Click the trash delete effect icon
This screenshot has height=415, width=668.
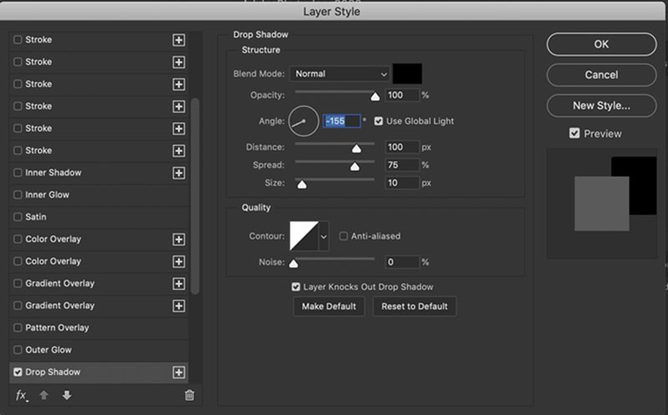click(x=190, y=395)
